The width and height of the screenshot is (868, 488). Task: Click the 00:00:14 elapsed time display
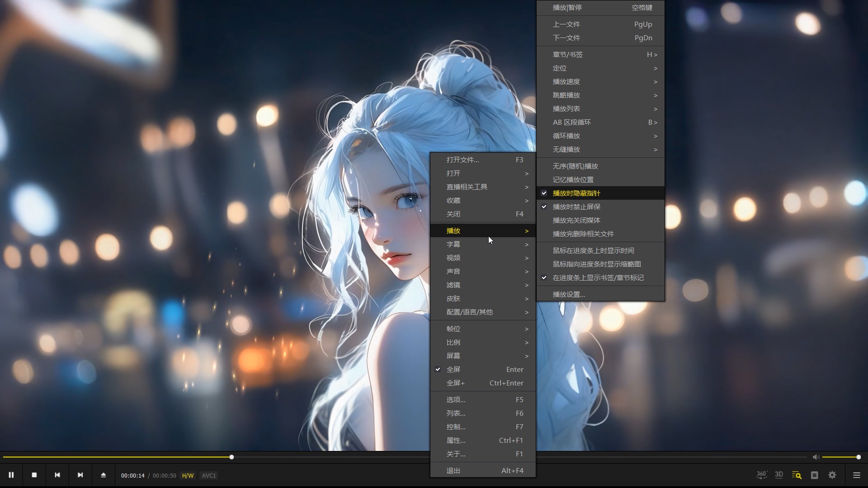(x=133, y=475)
